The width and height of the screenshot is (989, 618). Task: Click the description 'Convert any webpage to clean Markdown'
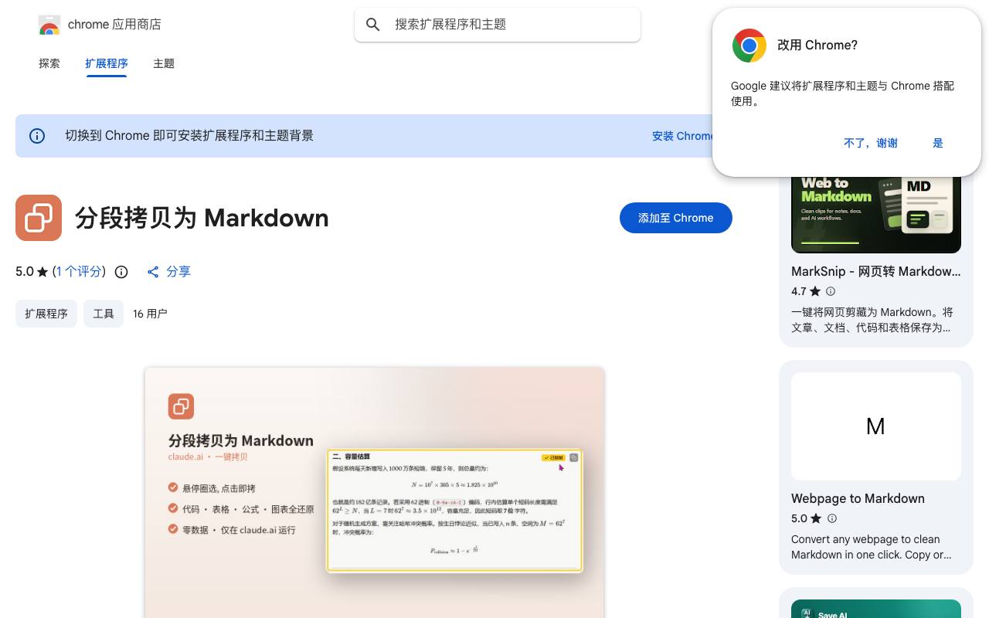pyautogui.click(x=872, y=547)
